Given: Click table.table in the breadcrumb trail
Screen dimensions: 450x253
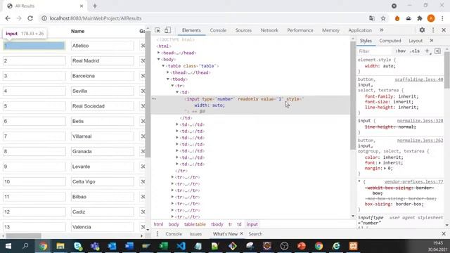Looking at the screenshot, I should (195, 224).
